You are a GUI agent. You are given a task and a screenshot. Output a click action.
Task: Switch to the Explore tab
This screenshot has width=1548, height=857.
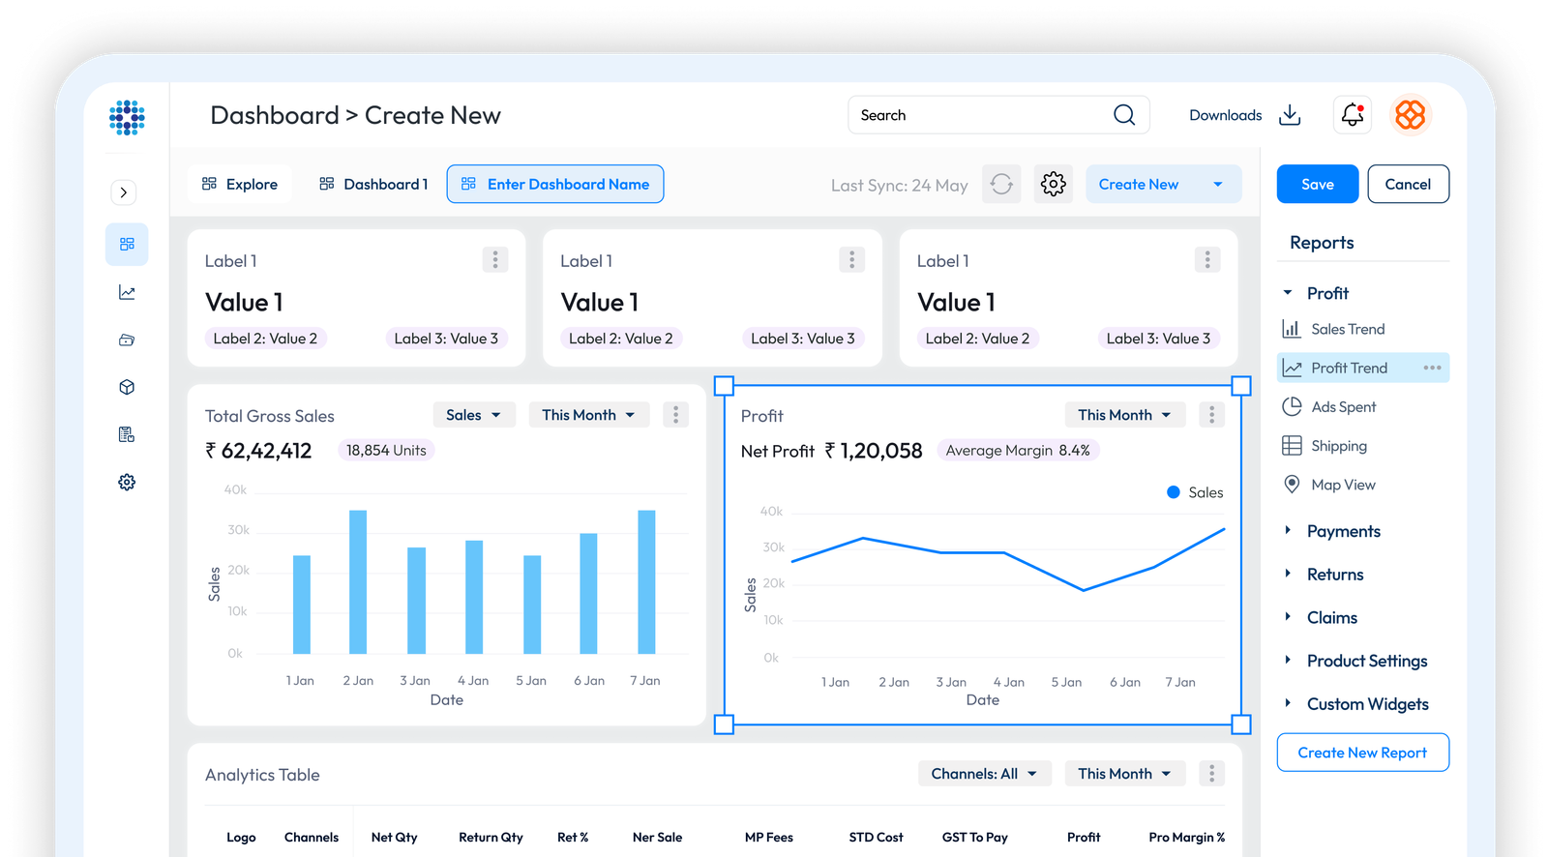(240, 184)
